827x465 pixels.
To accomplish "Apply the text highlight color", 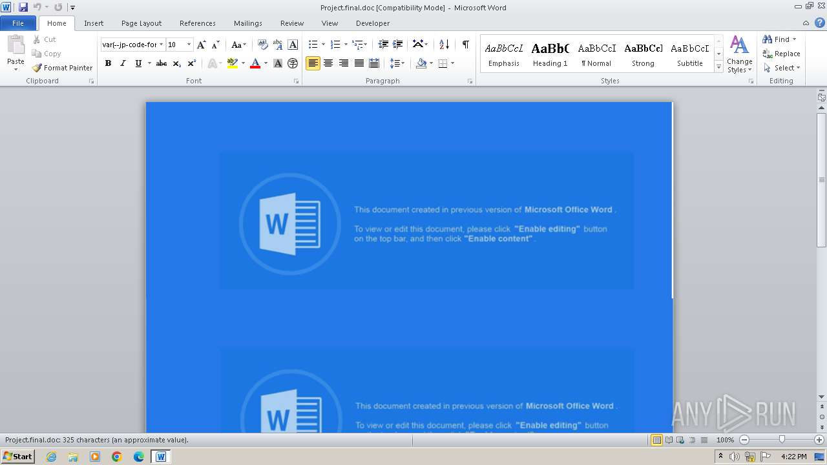I will tap(233, 63).
